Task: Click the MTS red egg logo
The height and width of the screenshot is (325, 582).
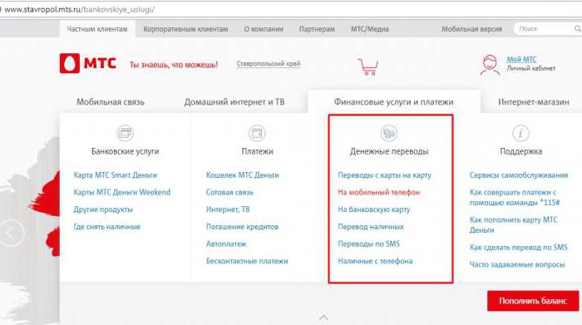Action: (69, 63)
